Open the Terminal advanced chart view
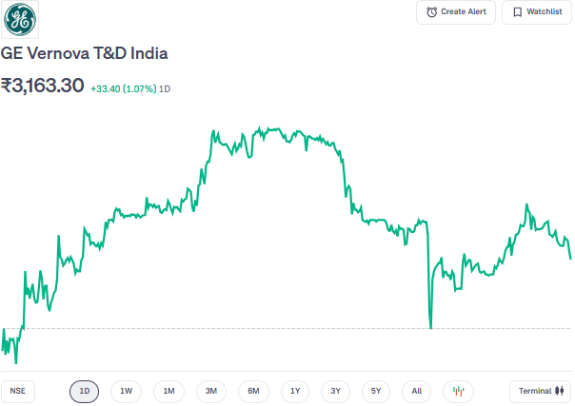The width and height of the screenshot is (575, 406). [x=541, y=391]
